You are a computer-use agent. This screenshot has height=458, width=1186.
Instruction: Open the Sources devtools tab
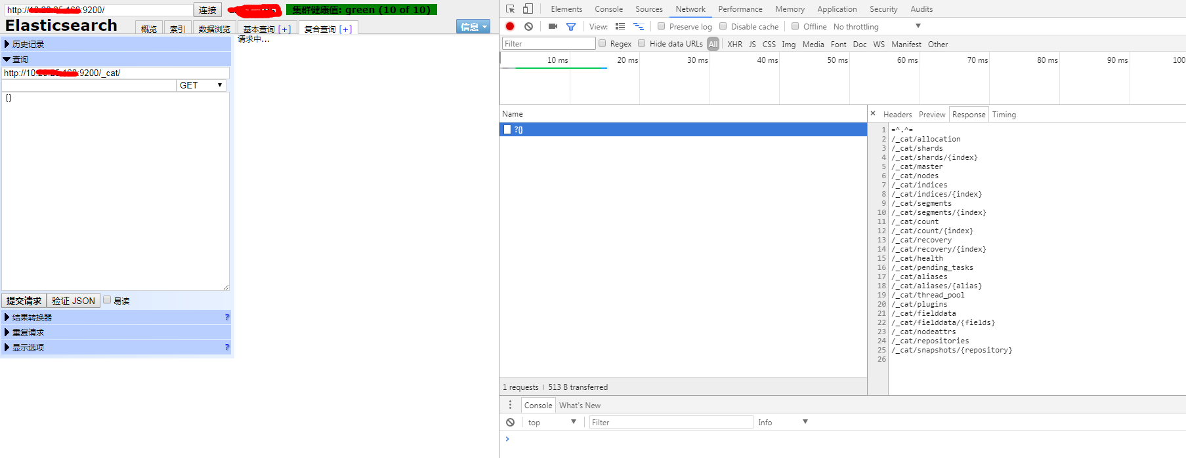(x=649, y=9)
